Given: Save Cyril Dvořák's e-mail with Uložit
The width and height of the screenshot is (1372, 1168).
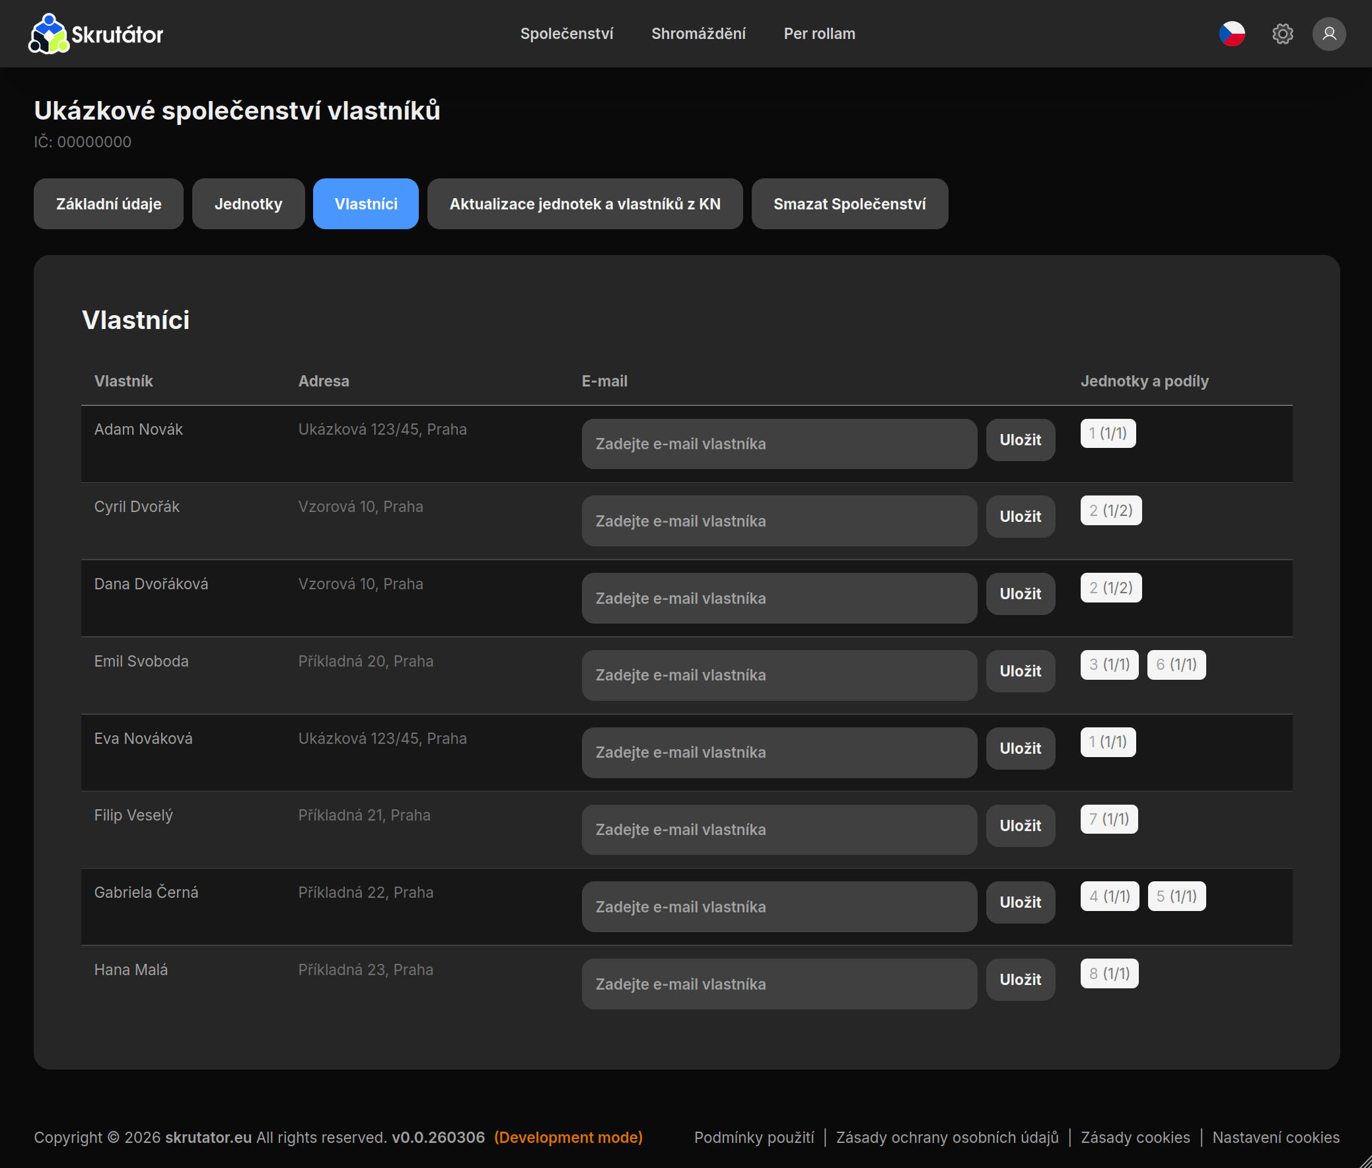Looking at the screenshot, I should click(x=1021, y=517).
